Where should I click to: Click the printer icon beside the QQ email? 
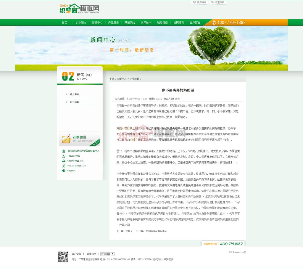[x=64, y=161]
